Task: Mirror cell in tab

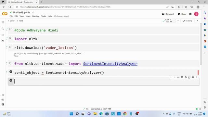Action: (x=189, y=77)
